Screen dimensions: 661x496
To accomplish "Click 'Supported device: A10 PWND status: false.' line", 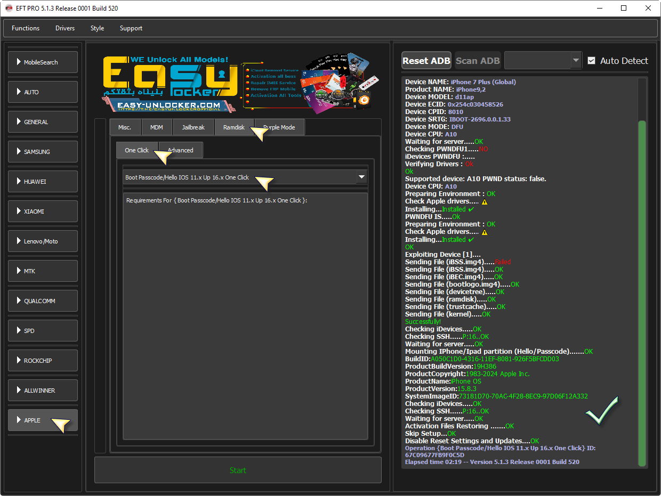I will 475,179.
